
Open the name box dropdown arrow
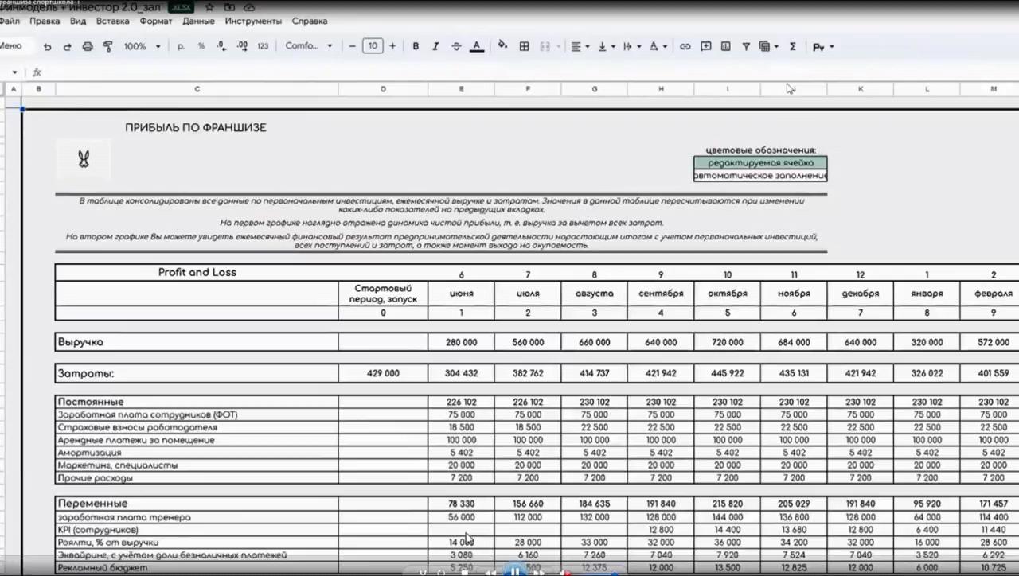14,72
